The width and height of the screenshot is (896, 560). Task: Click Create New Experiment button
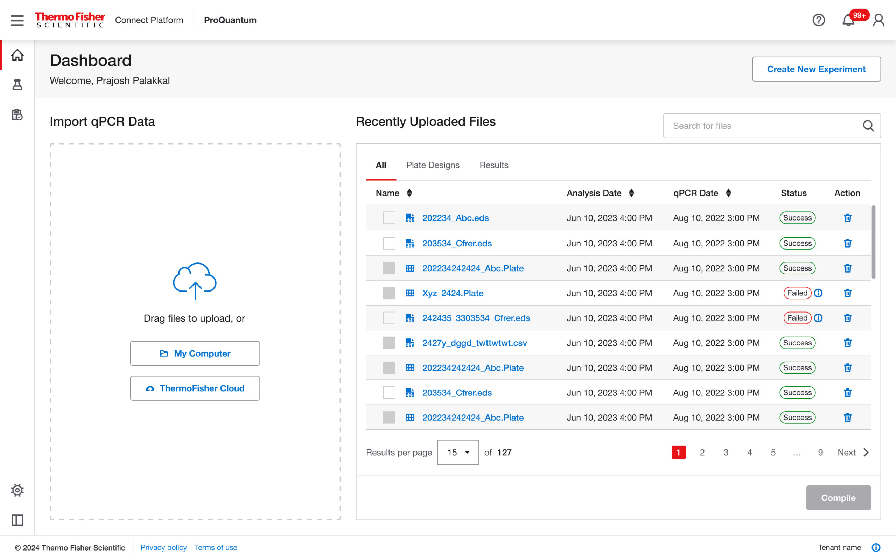(816, 69)
